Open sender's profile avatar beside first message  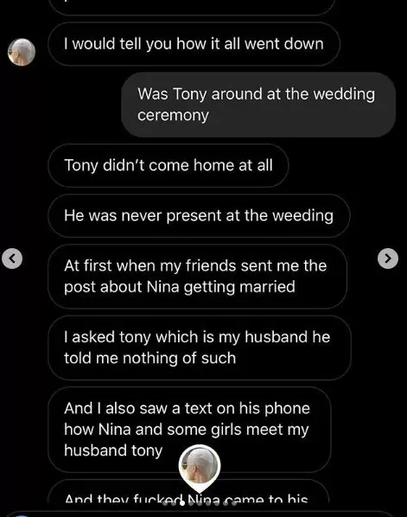tap(22, 52)
